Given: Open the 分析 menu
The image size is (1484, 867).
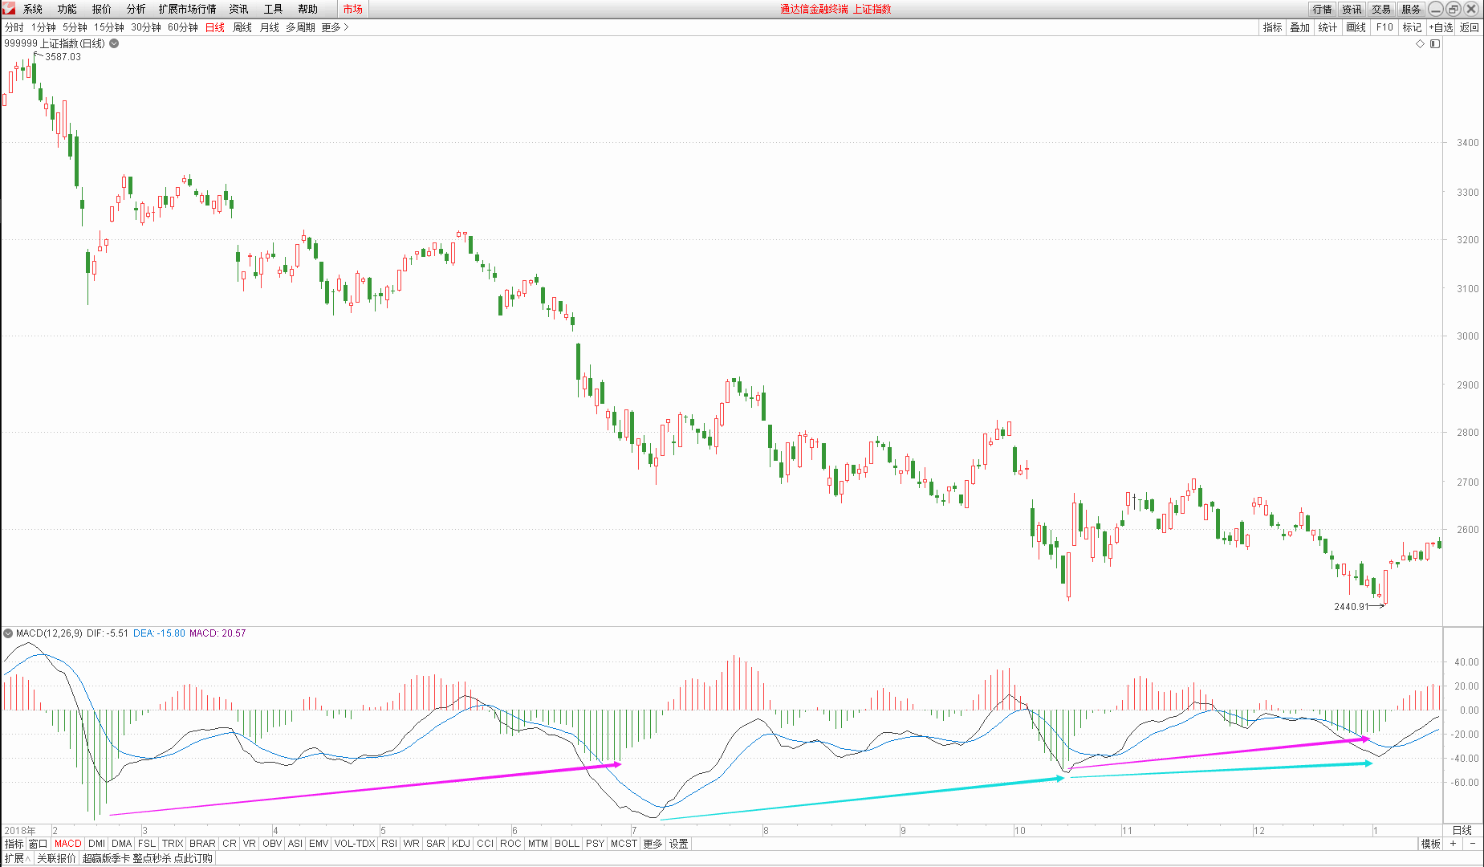Looking at the screenshot, I should coord(136,9).
